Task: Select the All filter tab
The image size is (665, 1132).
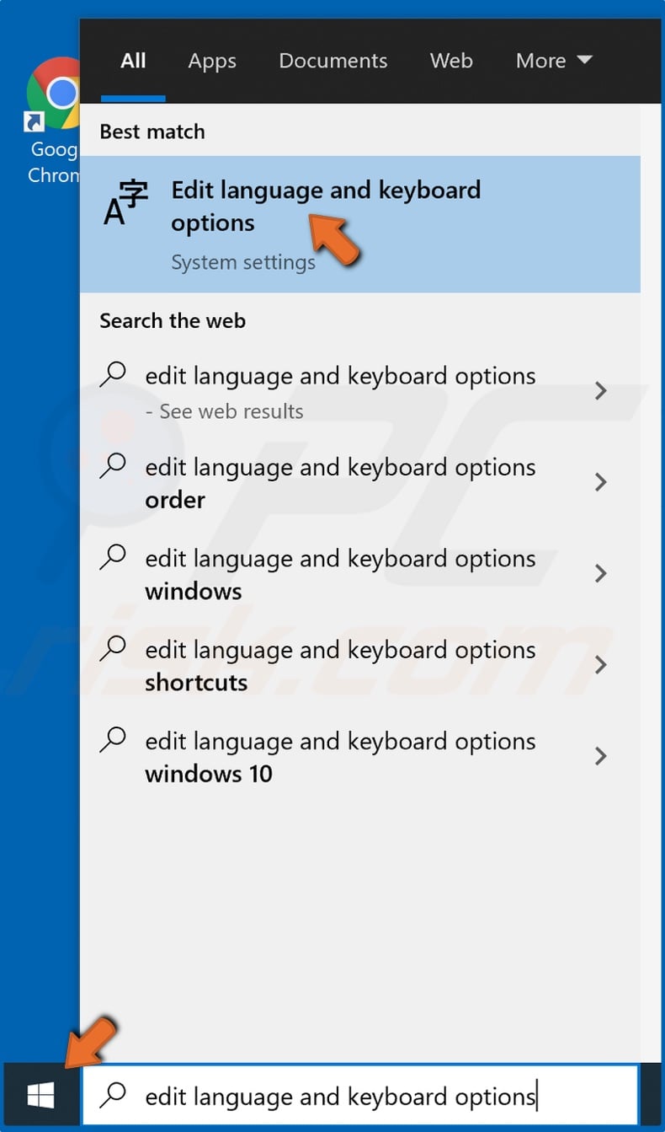Action: [x=132, y=60]
